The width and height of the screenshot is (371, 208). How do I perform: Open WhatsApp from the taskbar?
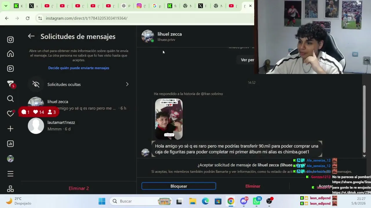point(257,201)
